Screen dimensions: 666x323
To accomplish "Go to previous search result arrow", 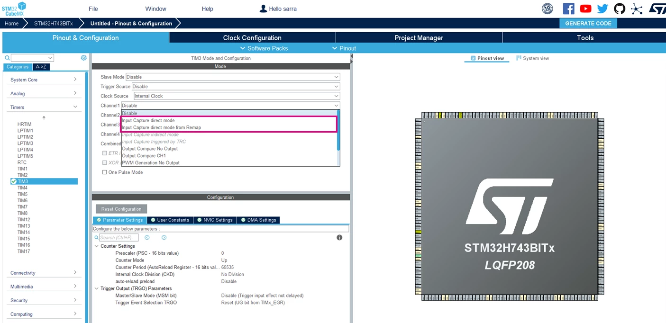I will tap(147, 237).
